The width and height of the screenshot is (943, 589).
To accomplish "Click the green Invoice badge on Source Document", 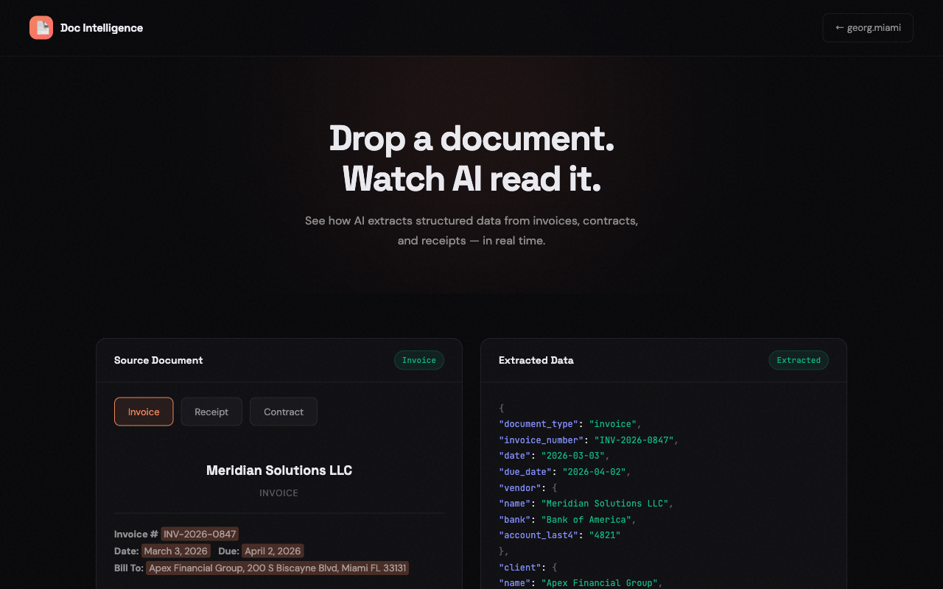I will pos(418,360).
